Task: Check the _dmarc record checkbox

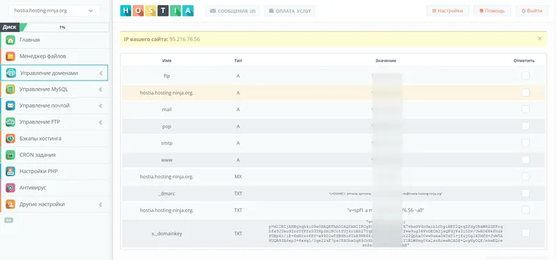Action: coord(525,193)
